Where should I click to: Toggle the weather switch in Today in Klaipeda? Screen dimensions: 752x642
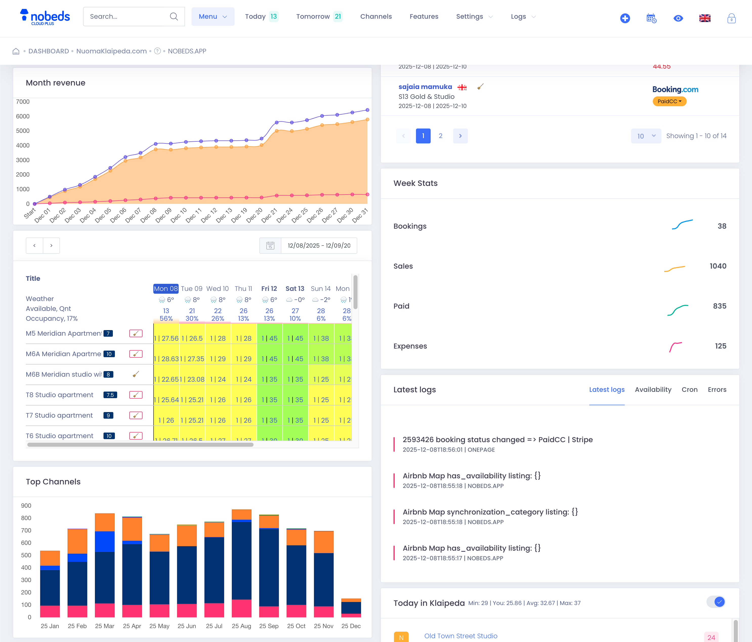click(x=715, y=602)
